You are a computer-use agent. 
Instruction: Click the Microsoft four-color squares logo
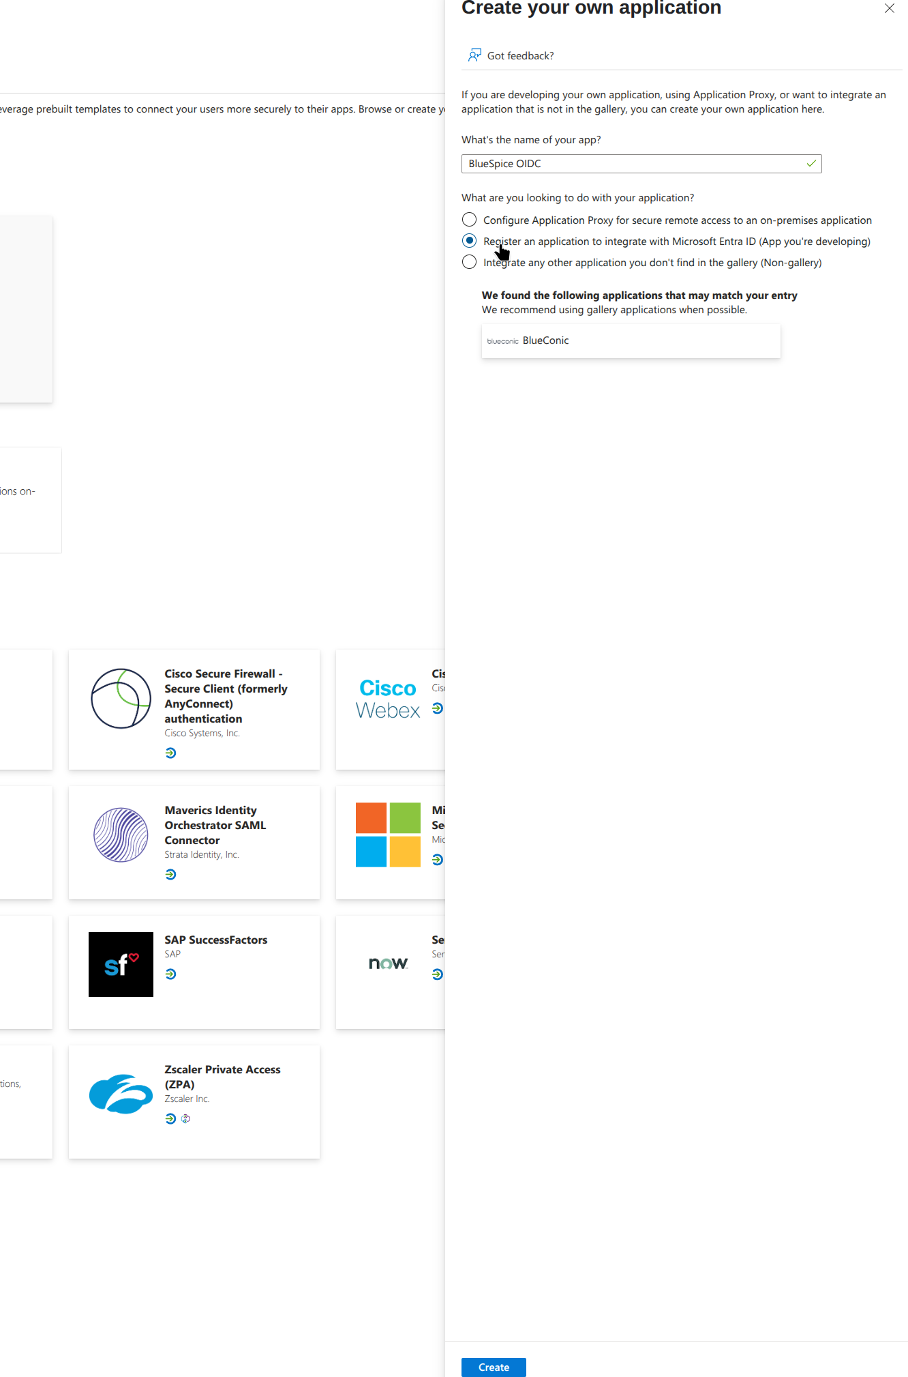tap(388, 835)
